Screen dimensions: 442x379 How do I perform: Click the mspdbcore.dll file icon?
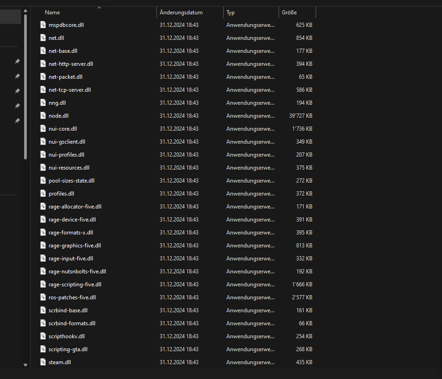click(x=43, y=25)
